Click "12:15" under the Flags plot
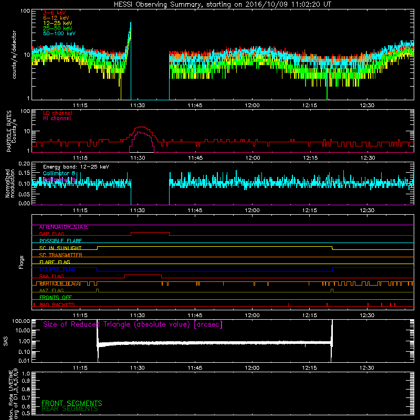 (x=310, y=316)
